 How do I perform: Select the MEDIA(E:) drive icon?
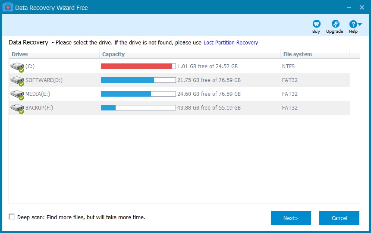[17, 95]
